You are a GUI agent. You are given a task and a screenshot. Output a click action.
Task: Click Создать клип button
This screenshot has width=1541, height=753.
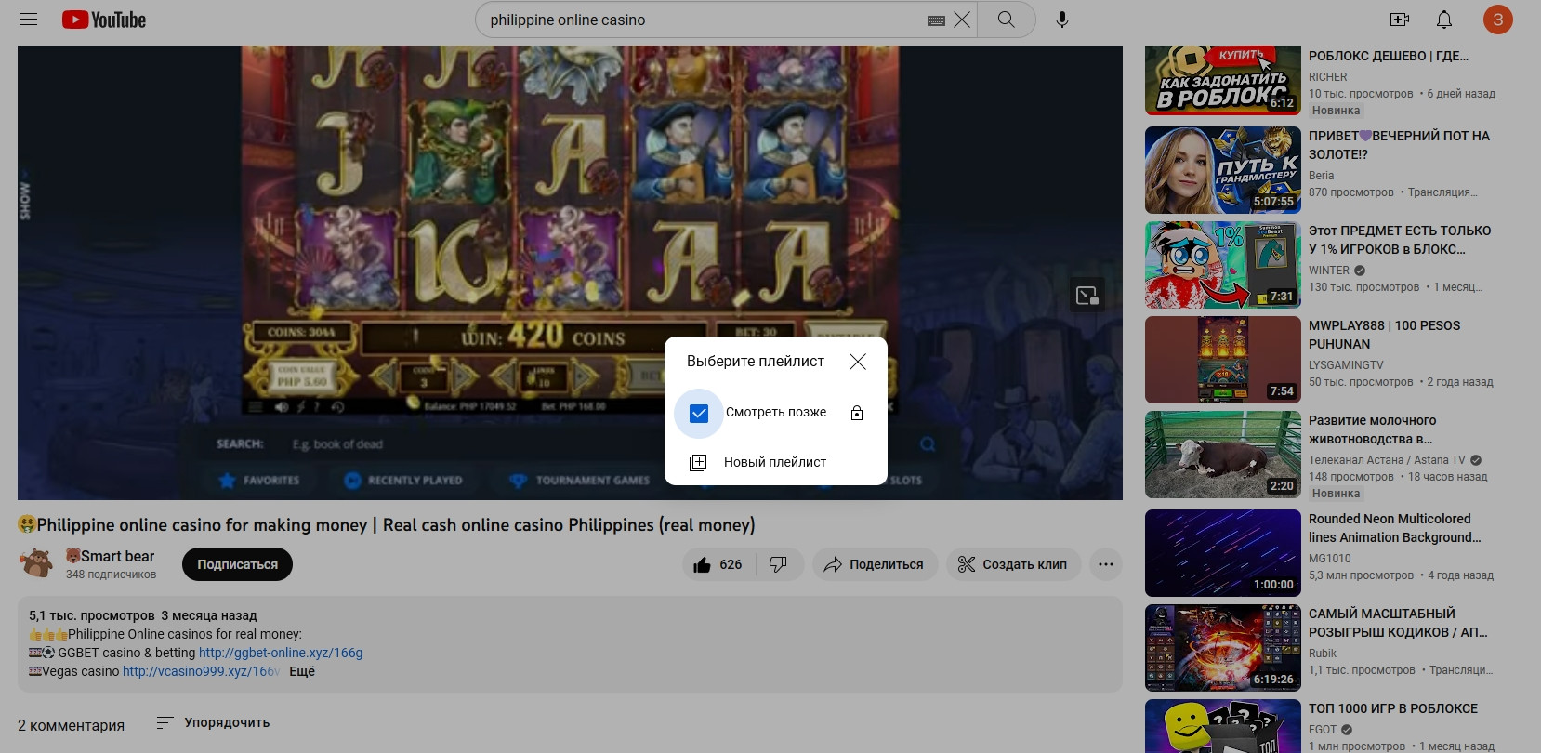tap(1012, 564)
